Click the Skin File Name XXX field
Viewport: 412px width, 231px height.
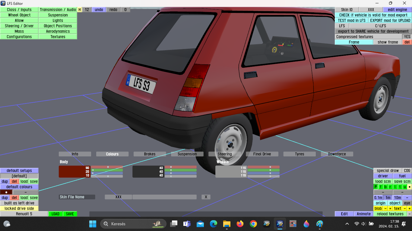tap(118, 197)
